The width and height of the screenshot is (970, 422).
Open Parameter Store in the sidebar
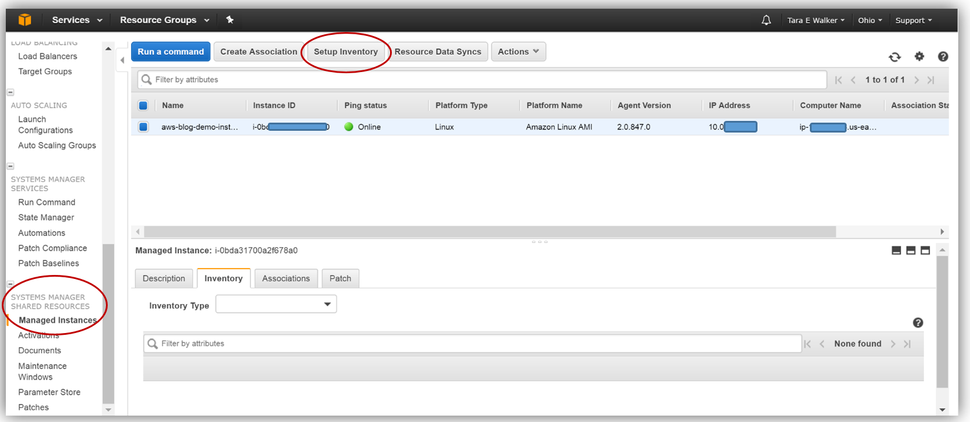[49, 392]
